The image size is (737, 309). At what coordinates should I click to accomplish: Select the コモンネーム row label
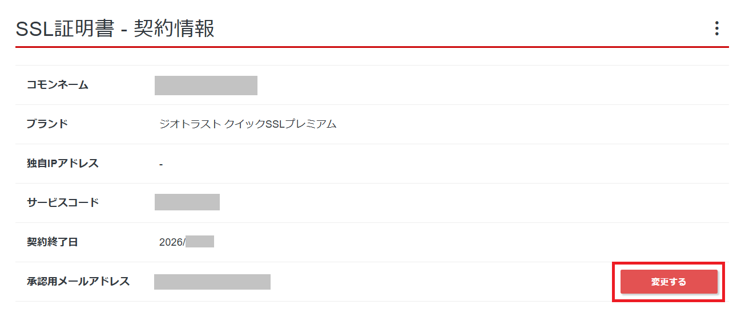point(57,85)
